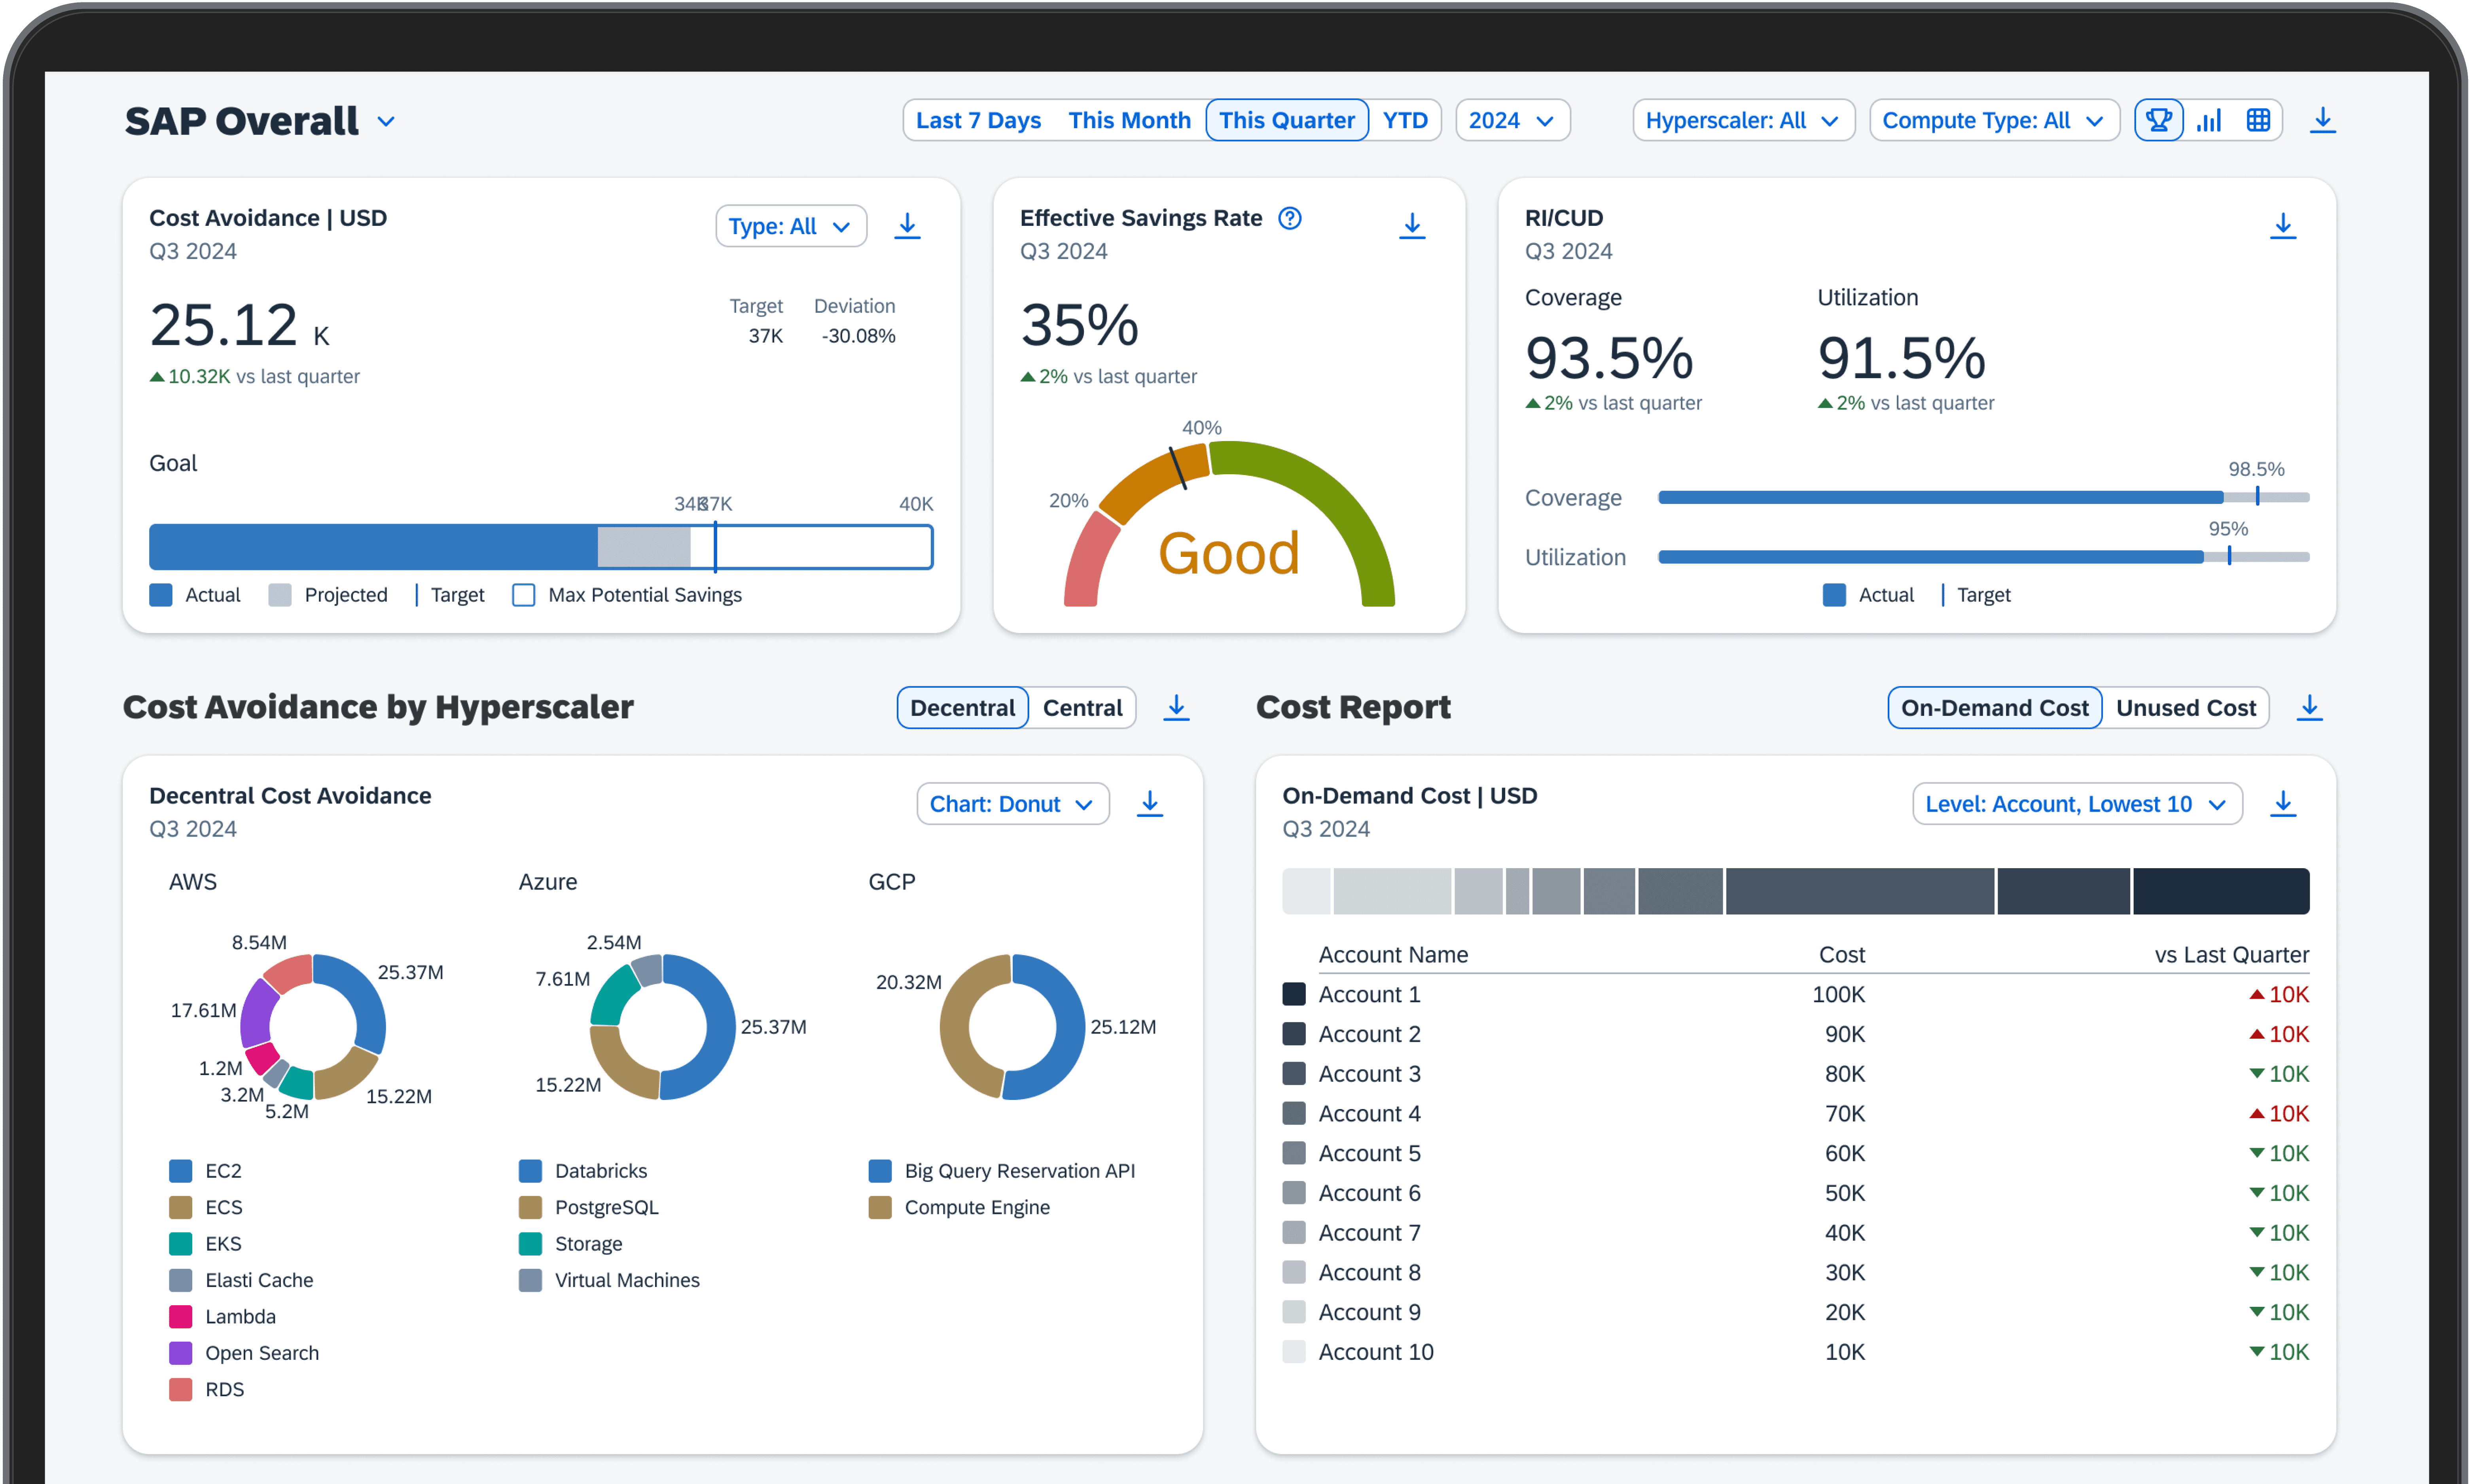The width and height of the screenshot is (2470, 1484).
Task: Select the Decentral segment option
Action: pyautogui.click(x=962, y=708)
